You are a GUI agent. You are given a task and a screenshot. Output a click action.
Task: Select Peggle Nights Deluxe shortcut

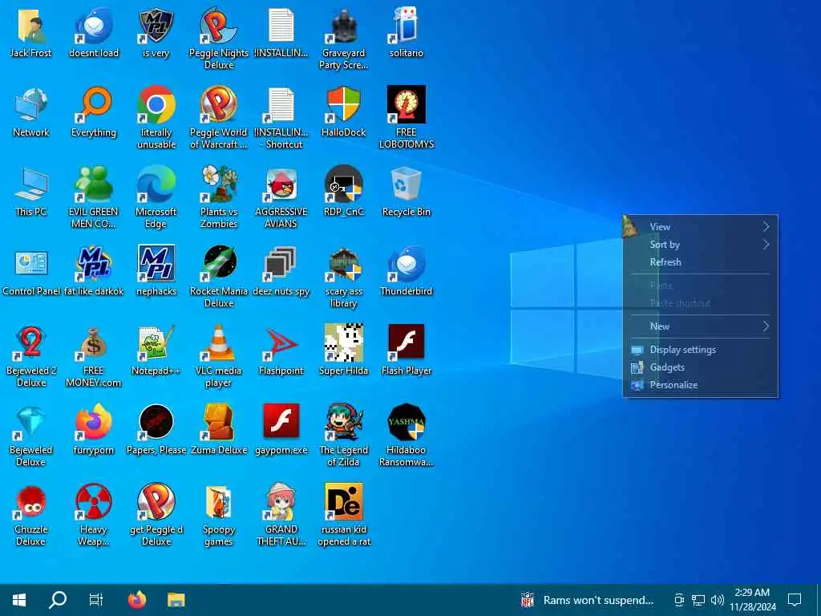coord(219,26)
